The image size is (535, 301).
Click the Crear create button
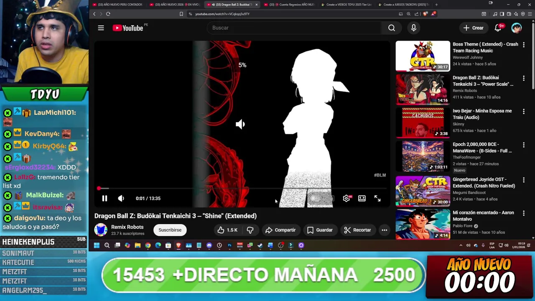click(x=473, y=28)
